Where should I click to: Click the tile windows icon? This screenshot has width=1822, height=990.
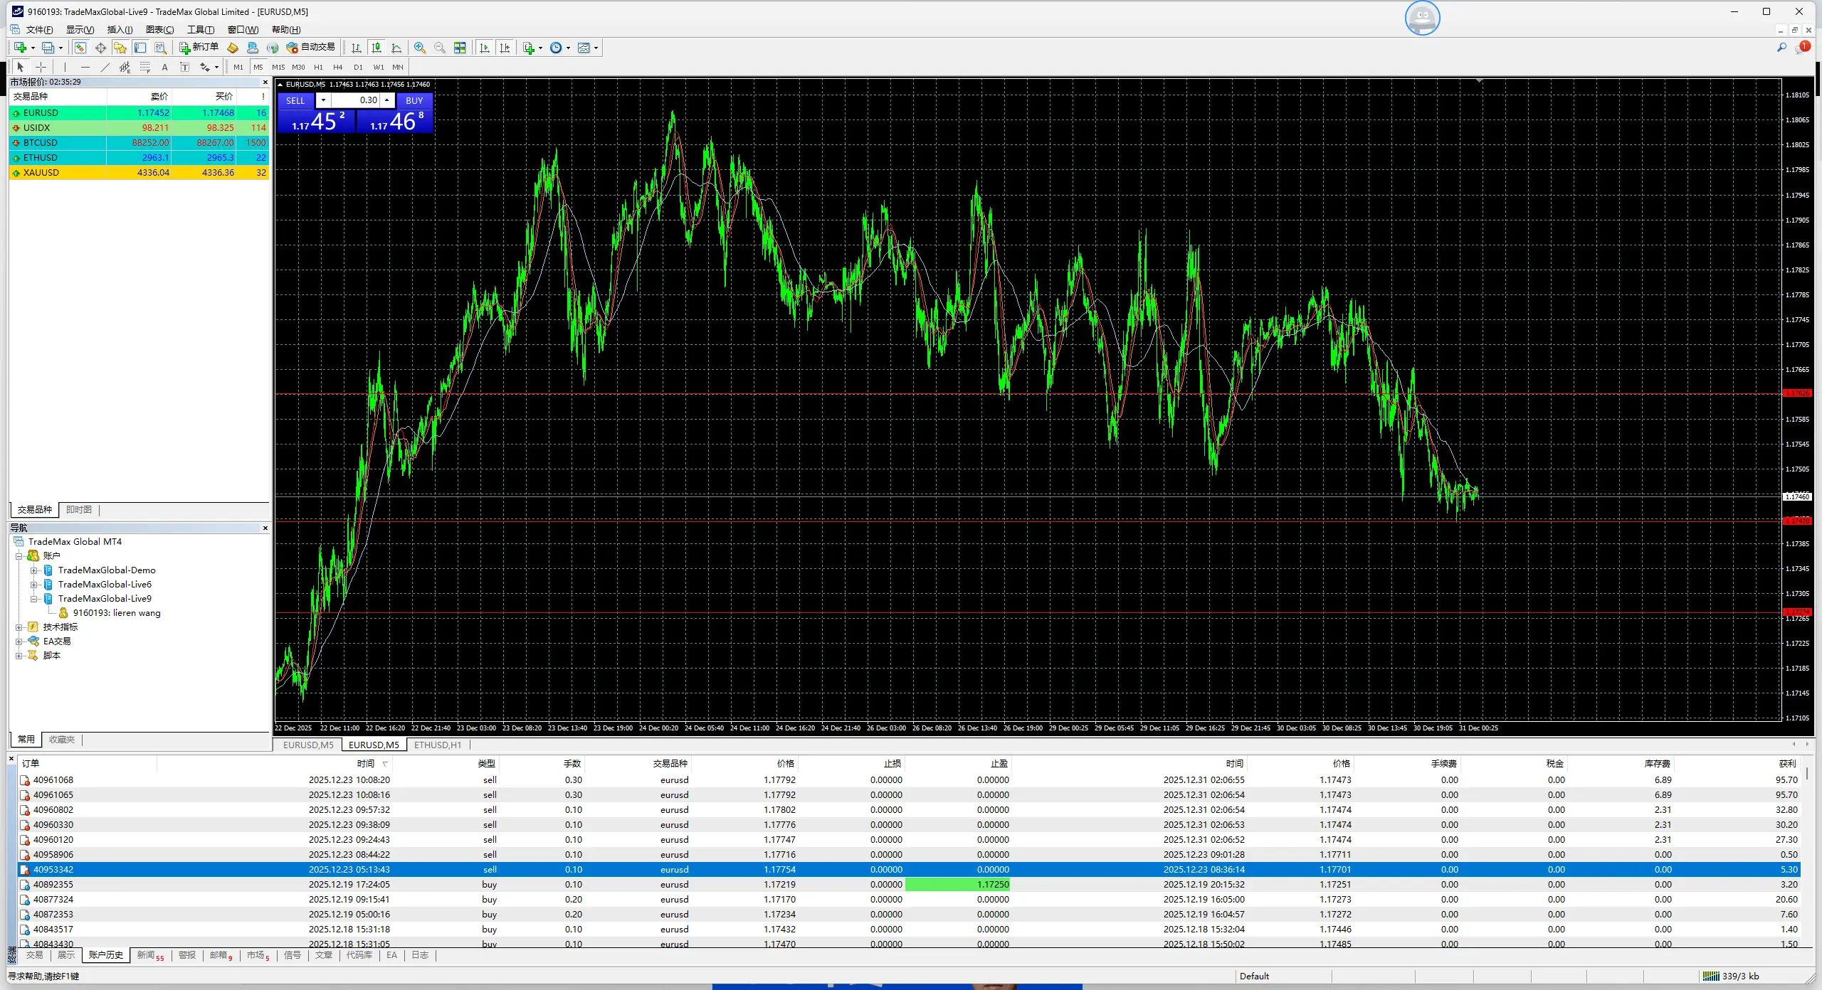(460, 48)
